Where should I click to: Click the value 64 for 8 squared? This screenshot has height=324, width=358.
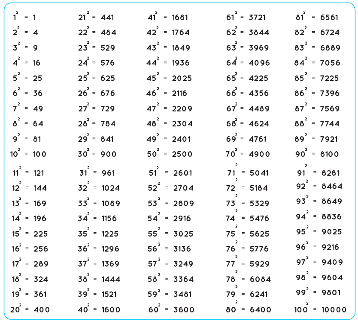coord(38,124)
